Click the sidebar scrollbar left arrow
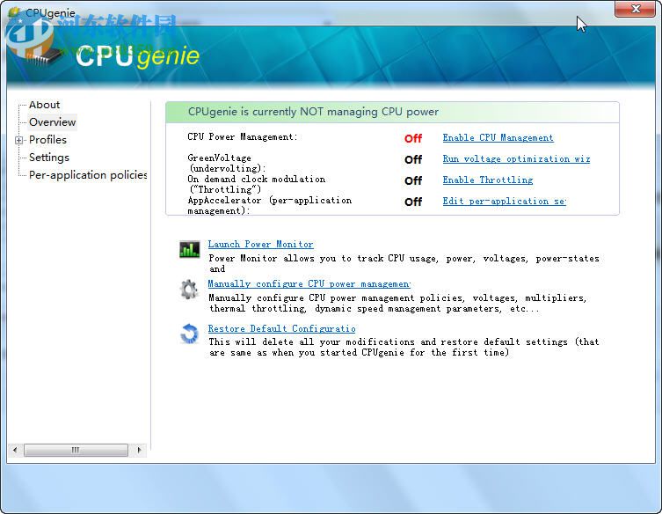The width and height of the screenshot is (662, 514). pos(15,450)
